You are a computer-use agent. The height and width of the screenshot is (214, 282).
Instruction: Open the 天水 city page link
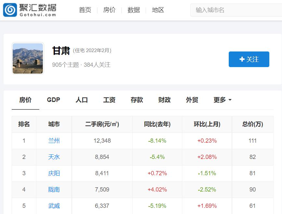coord(54,157)
